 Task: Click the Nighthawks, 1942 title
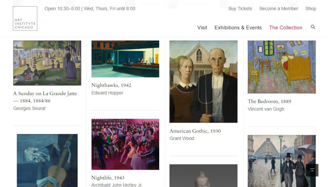111,85
